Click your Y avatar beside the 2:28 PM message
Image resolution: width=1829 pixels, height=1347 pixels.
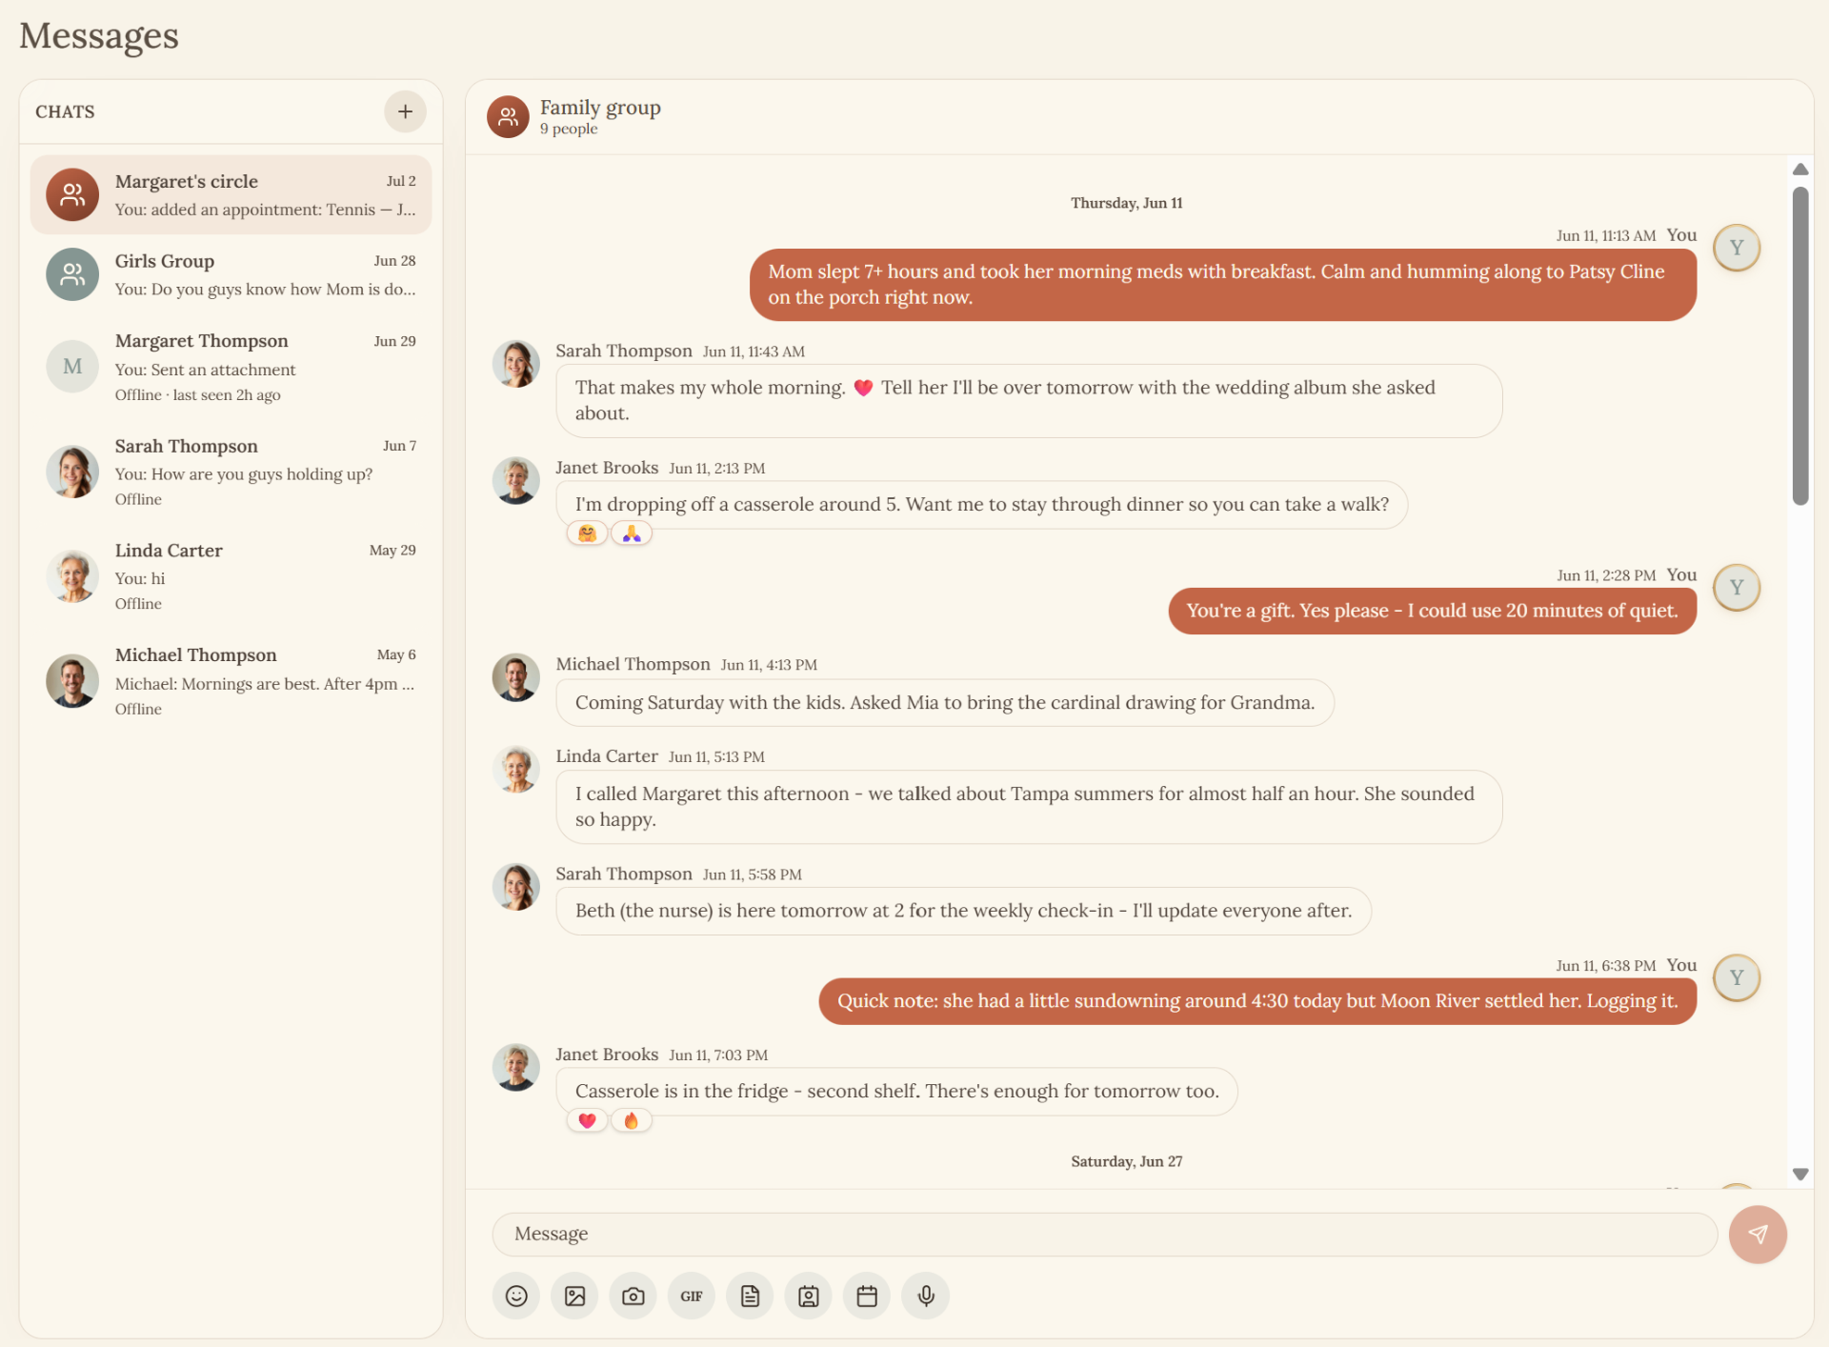pyautogui.click(x=1737, y=588)
